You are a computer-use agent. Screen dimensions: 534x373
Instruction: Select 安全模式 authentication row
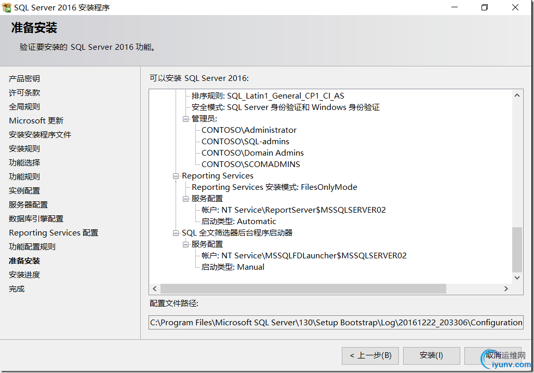point(285,107)
